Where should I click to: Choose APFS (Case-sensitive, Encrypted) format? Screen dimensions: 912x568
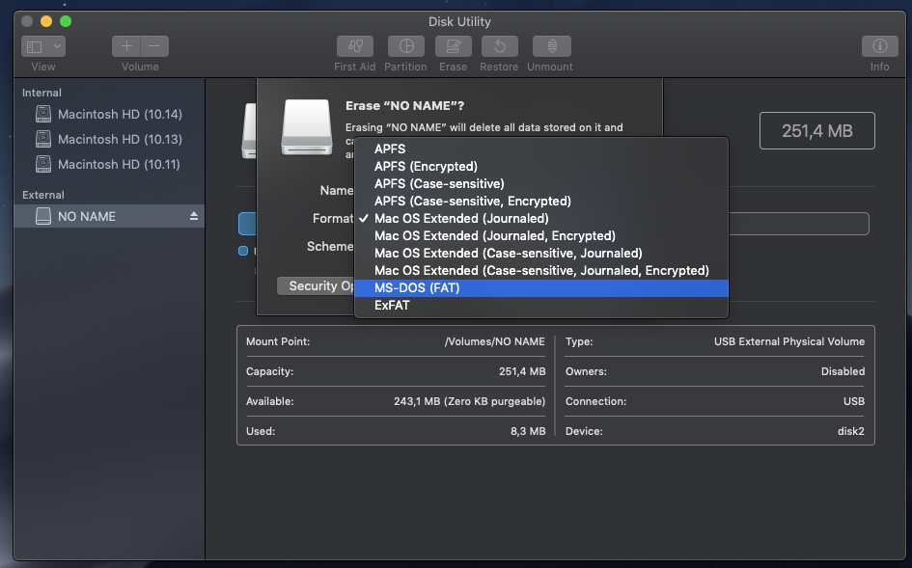point(540,202)
